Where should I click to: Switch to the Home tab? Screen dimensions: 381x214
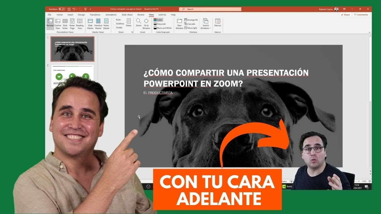[x=60, y=15]
